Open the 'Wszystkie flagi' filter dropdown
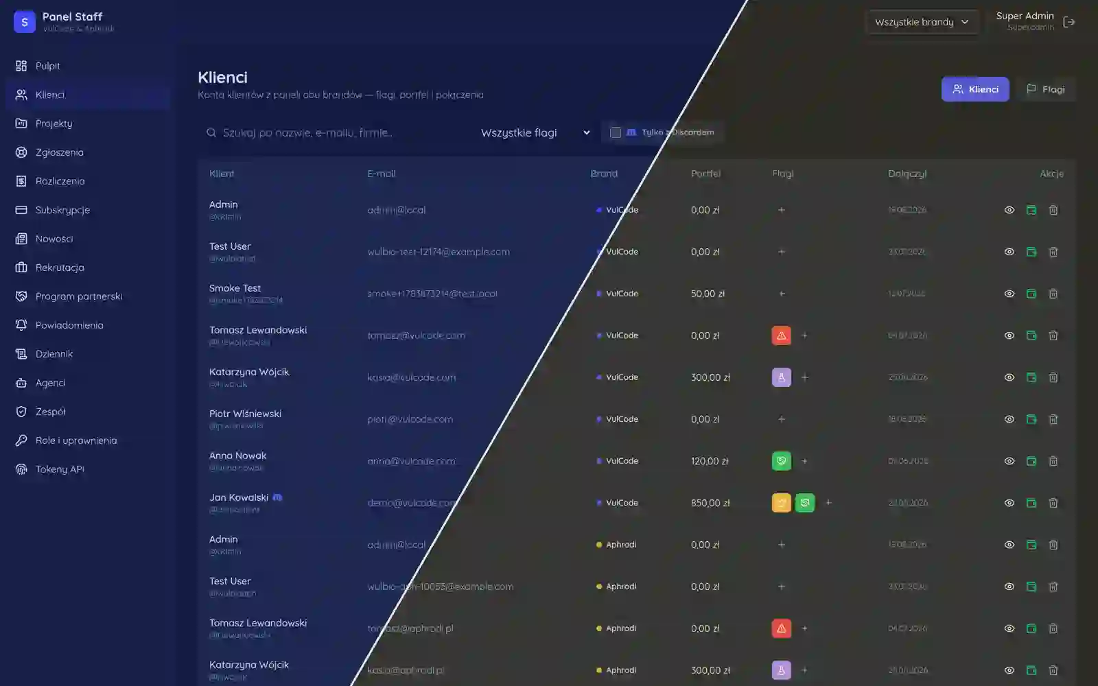 (535, 132)
